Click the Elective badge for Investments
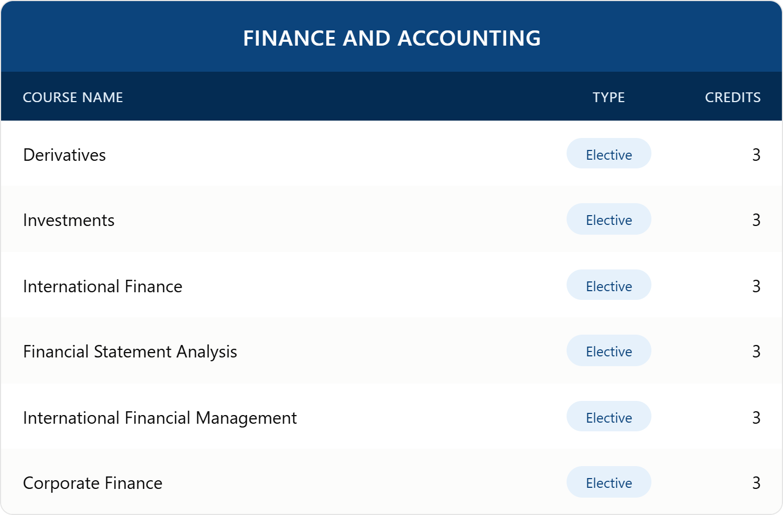The height and width of the screenshot is (515, 783). [x=609, y=219]
